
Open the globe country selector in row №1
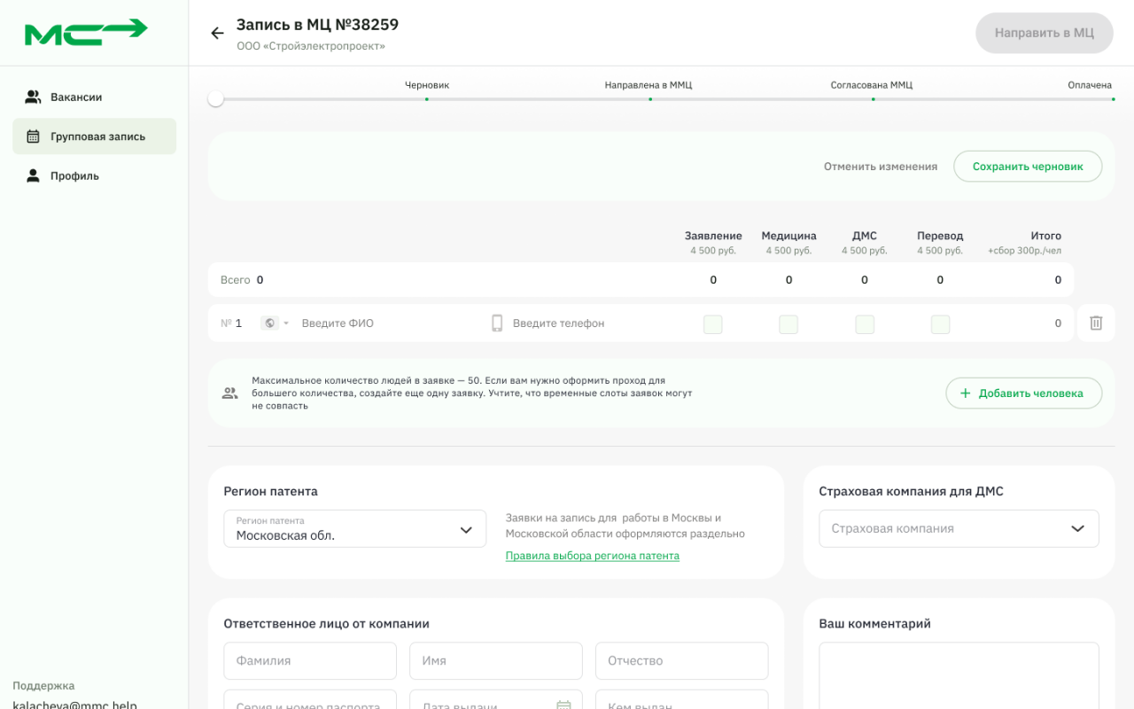coord(275,323)
